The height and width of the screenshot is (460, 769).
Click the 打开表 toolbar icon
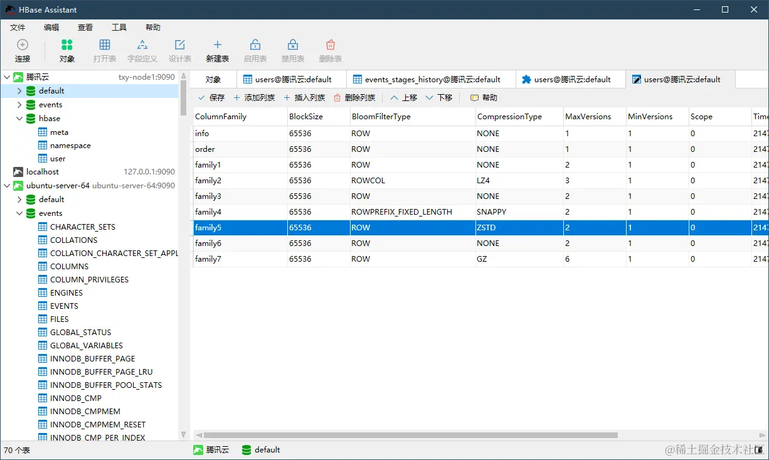click(105, 45)
